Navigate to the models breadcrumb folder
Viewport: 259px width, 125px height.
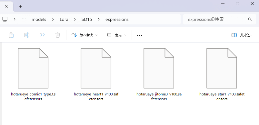[39, 19]
